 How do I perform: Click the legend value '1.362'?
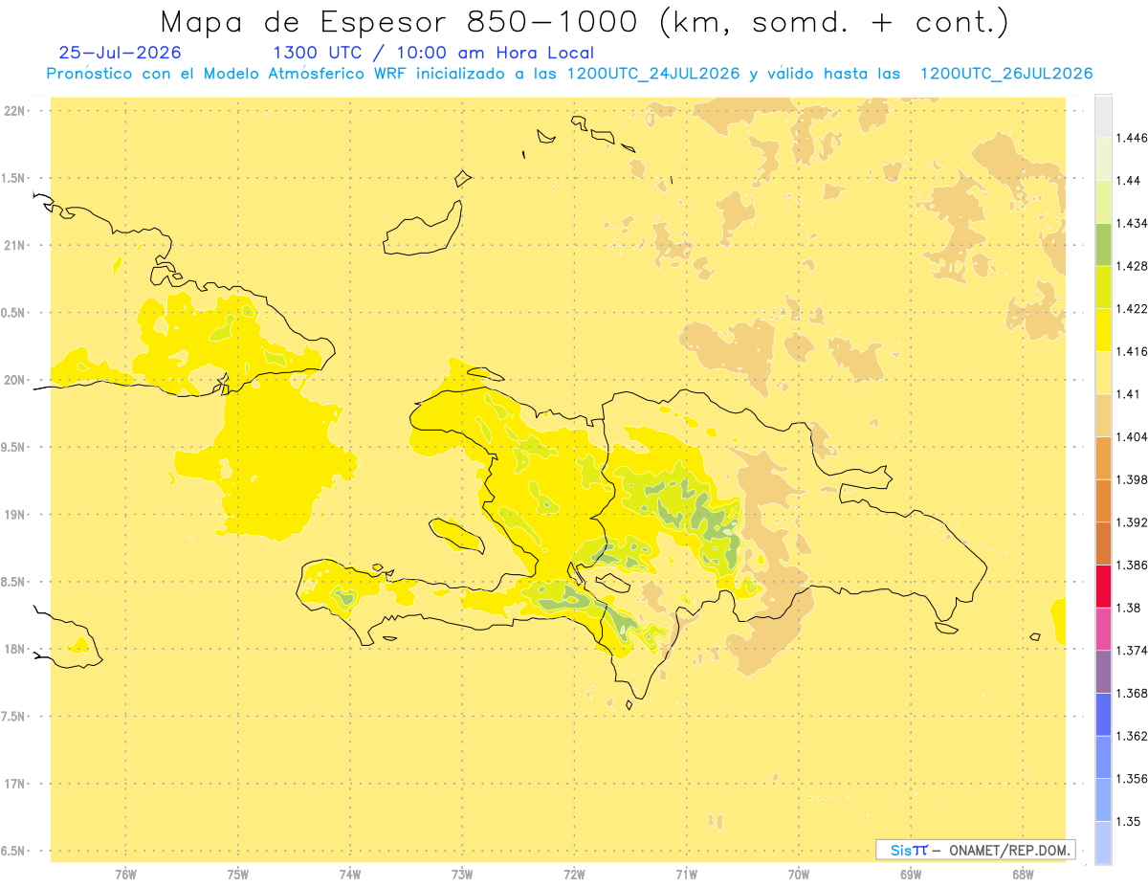pos(1132,736)
